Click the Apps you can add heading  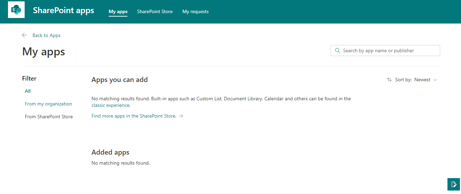pos(120,80)
